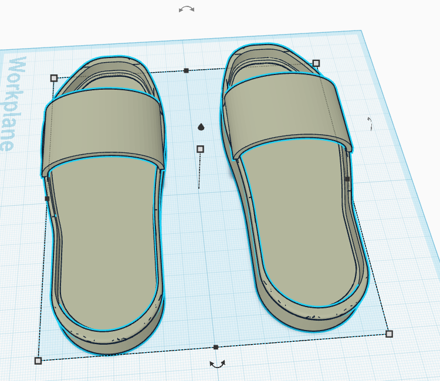Image resolution: width=440 pixels, height=381 pixels.
Task: Click the black top edge midpoint handle
Action: pyautogui.click(x=187, y=70)
